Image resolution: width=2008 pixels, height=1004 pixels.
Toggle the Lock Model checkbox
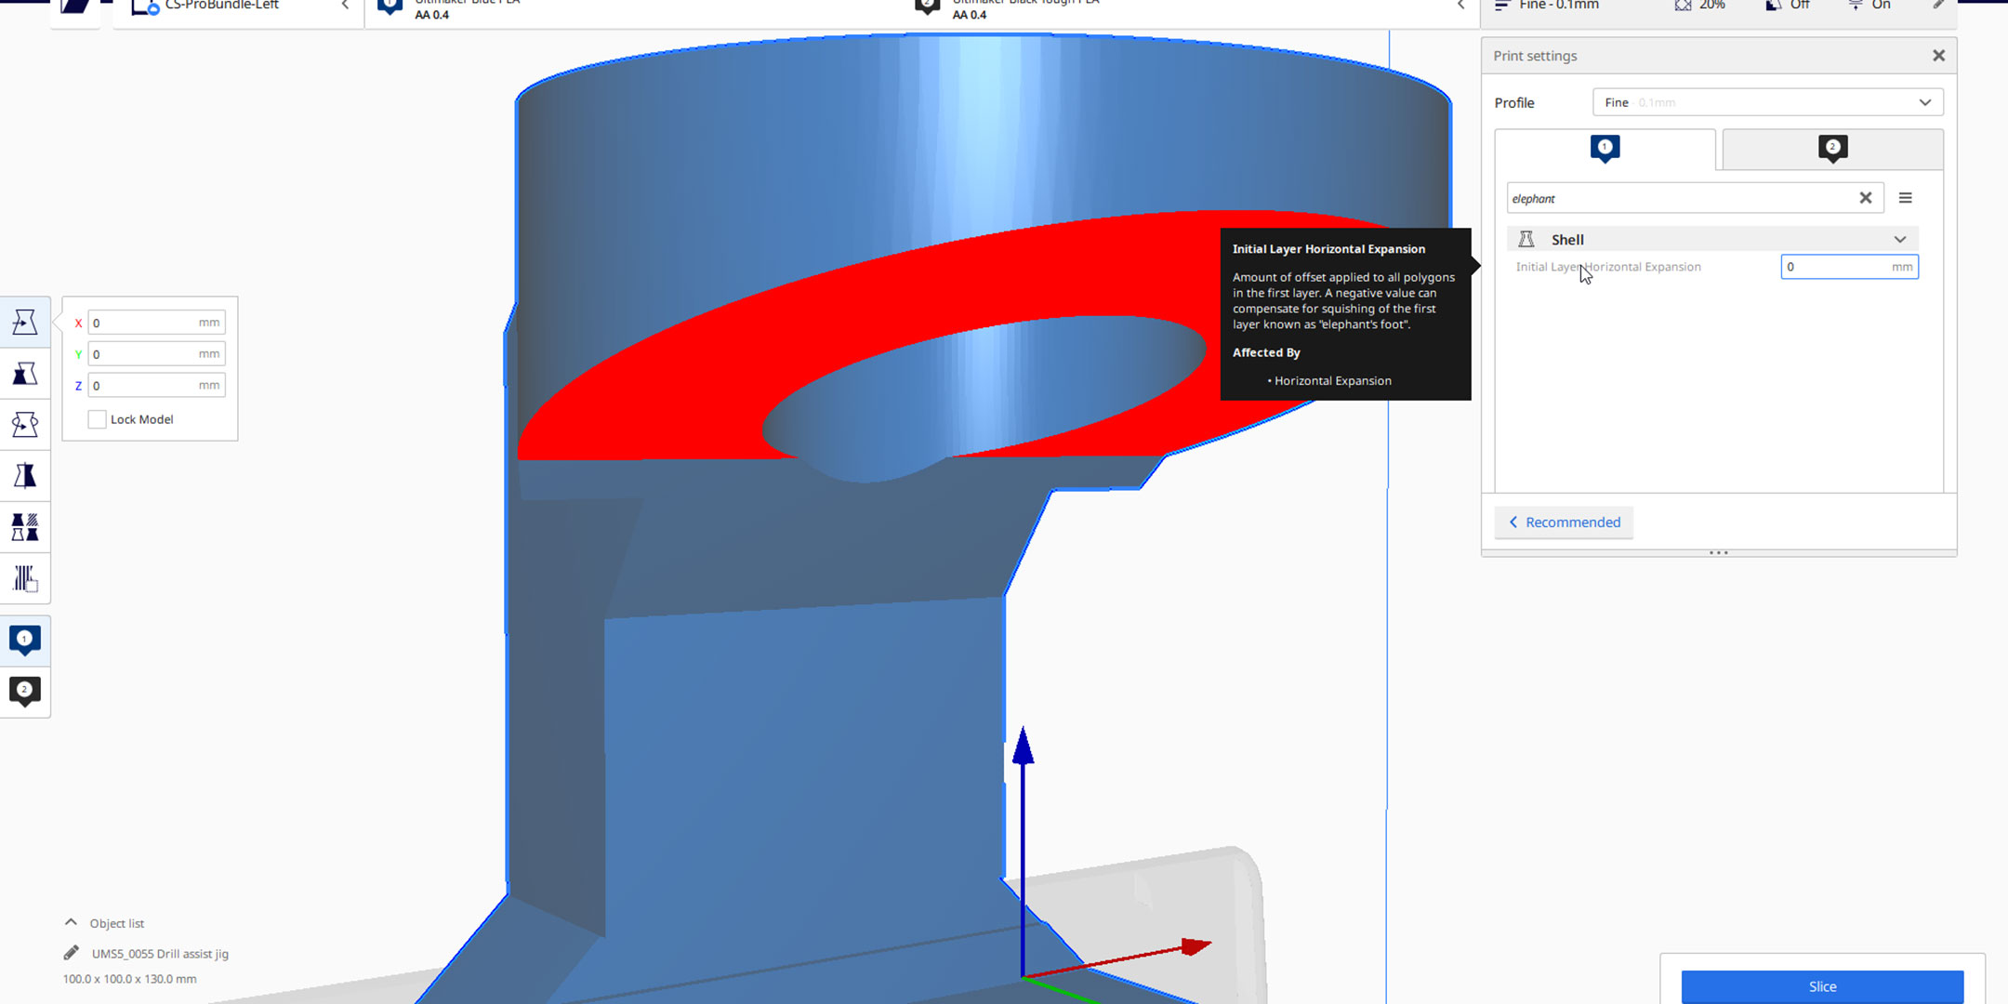95,418
